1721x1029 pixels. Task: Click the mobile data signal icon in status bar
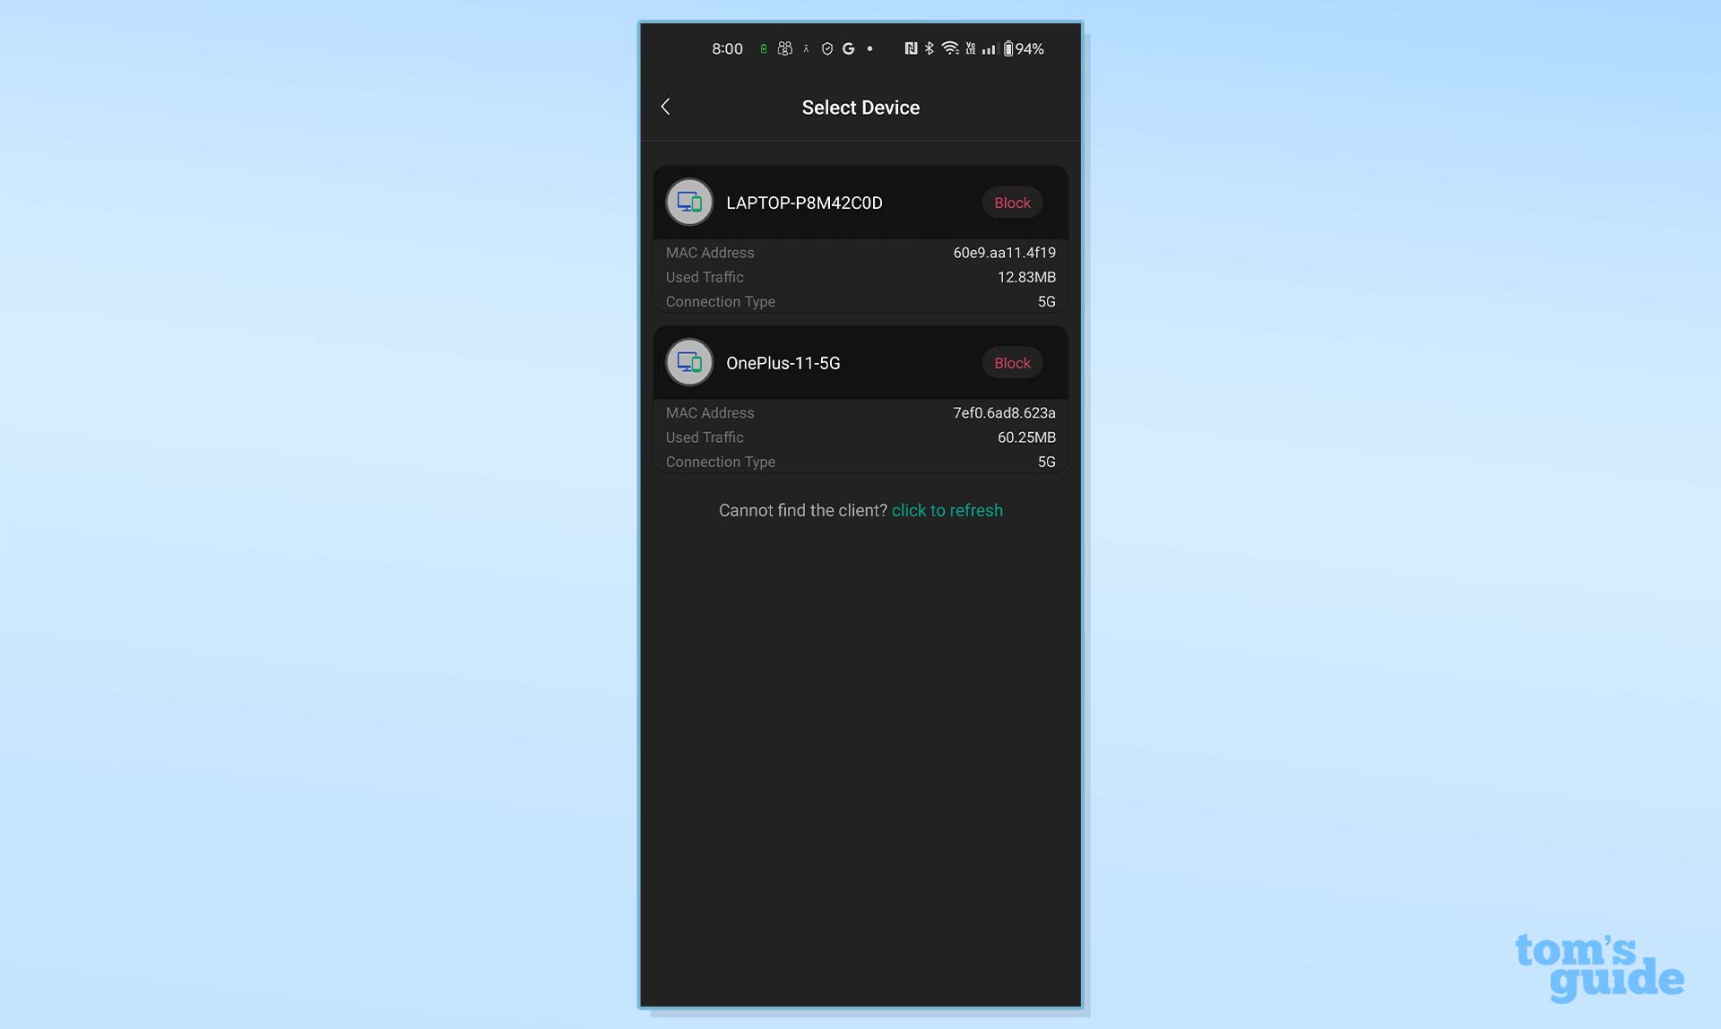pos(987,48)
